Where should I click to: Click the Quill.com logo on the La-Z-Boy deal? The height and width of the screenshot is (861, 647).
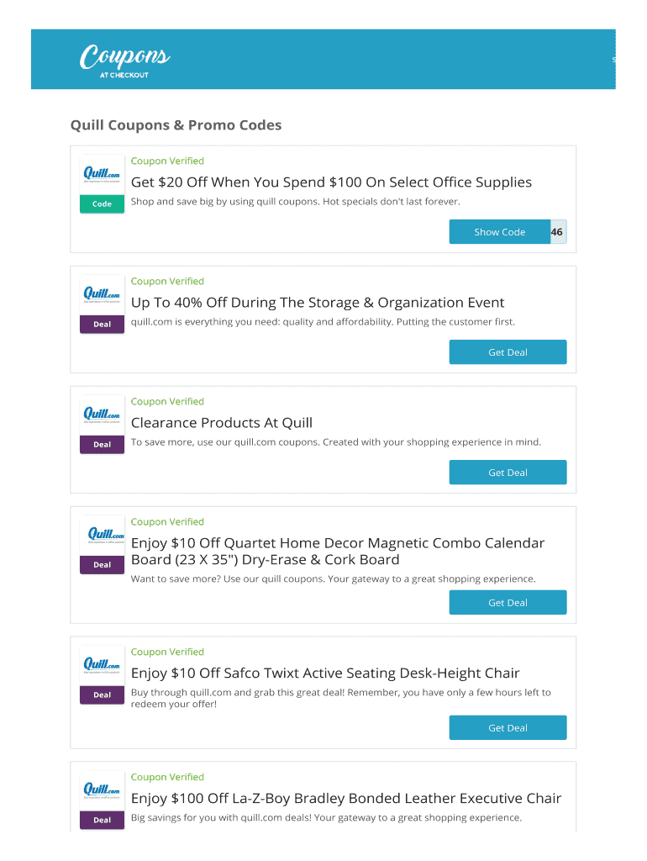[x=101, y=790]
